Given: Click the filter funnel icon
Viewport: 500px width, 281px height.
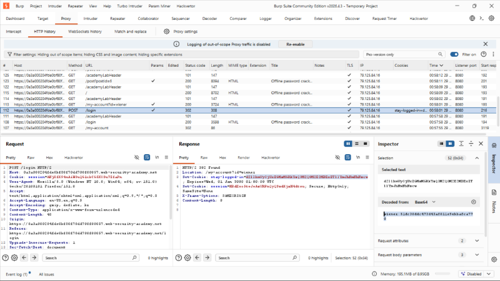Looking at the screenshot, I should (x=9, y=54).
